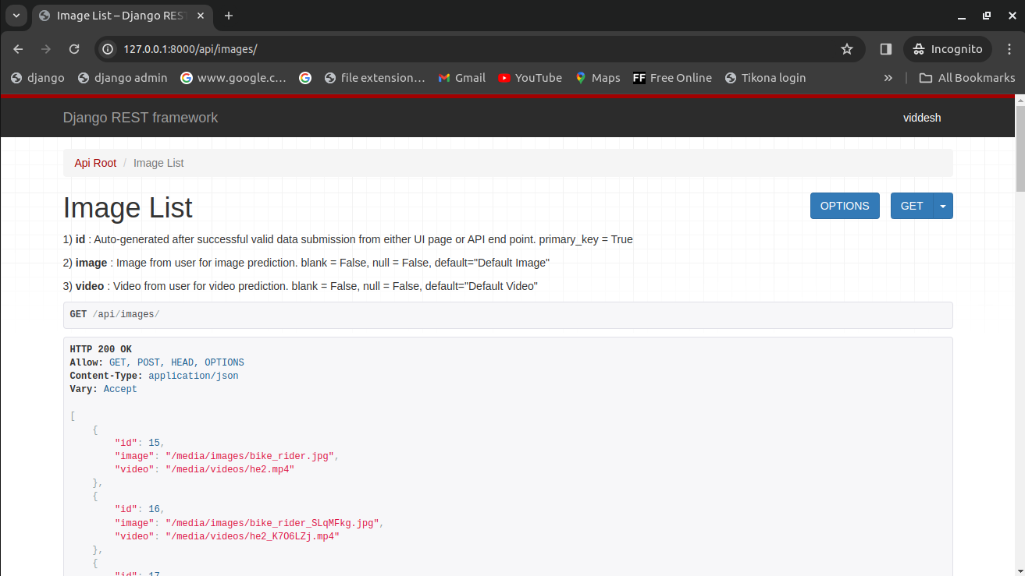
Task: Bookmark this page with the star icon
Action: [x=847, y=49]
